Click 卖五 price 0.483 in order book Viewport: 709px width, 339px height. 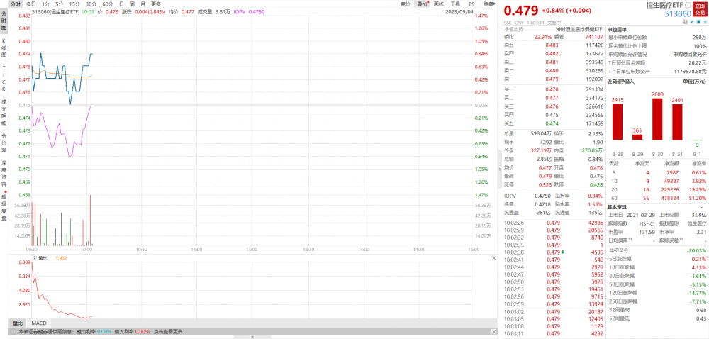(x=552, y=45)
